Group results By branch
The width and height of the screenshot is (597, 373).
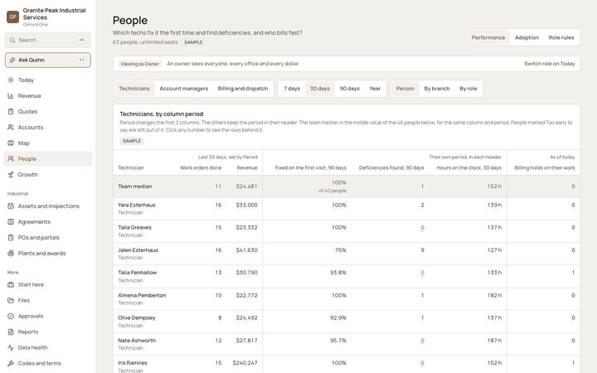(437, 89)
